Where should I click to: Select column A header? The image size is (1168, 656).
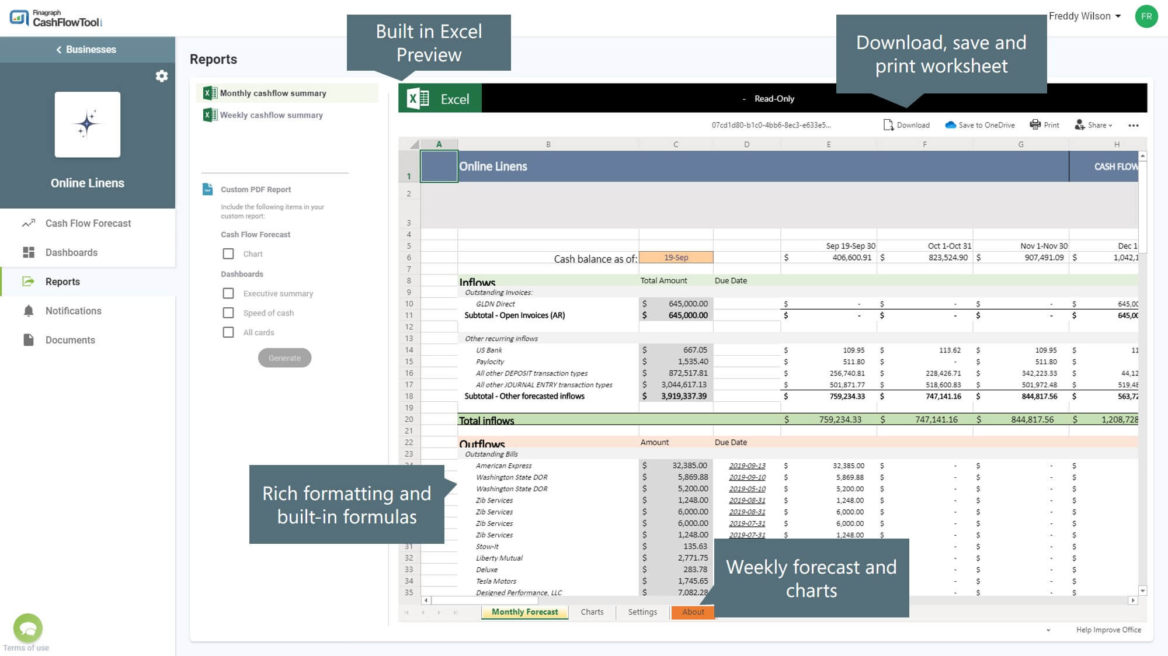coord(439,144)
